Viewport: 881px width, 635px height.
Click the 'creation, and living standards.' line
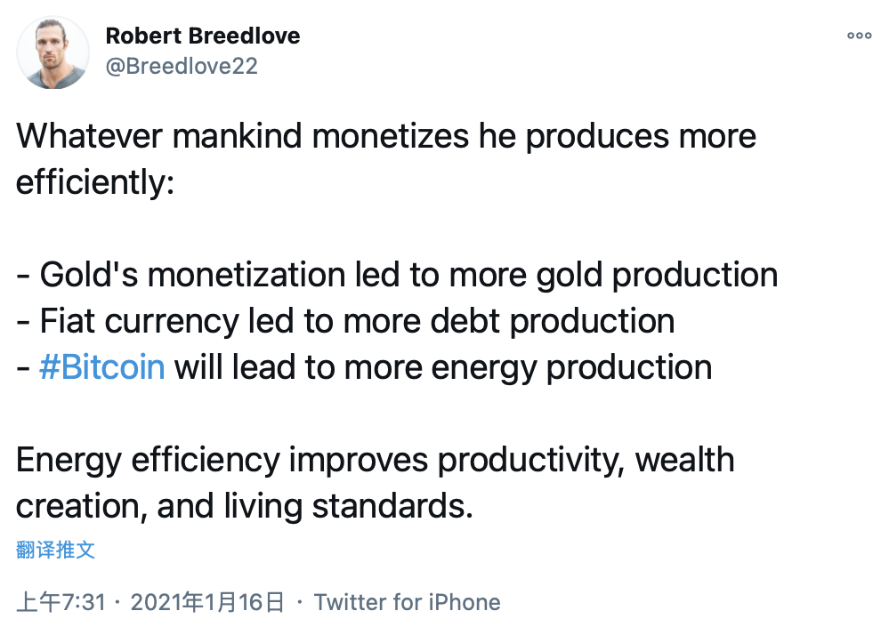pos(245,506)
